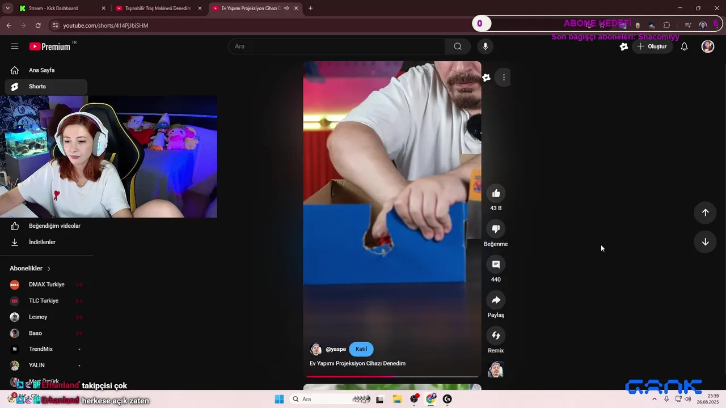Open DMAX Turkiye subscription

(46, 284)
